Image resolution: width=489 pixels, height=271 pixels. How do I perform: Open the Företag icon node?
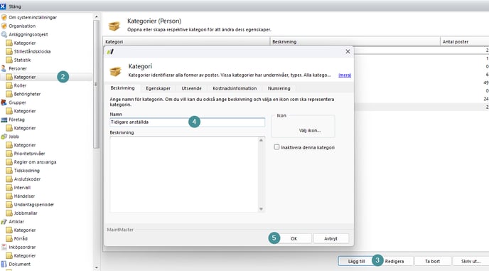(x=4, y=119)
